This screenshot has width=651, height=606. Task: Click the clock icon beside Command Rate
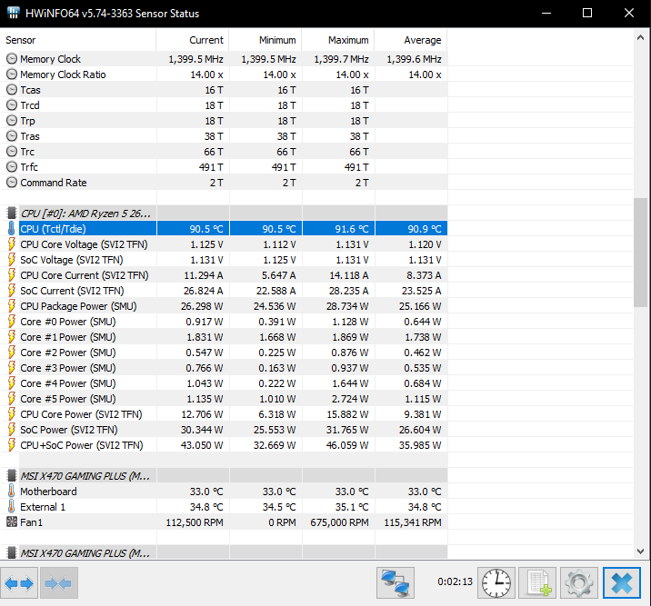tap(12, 183)
